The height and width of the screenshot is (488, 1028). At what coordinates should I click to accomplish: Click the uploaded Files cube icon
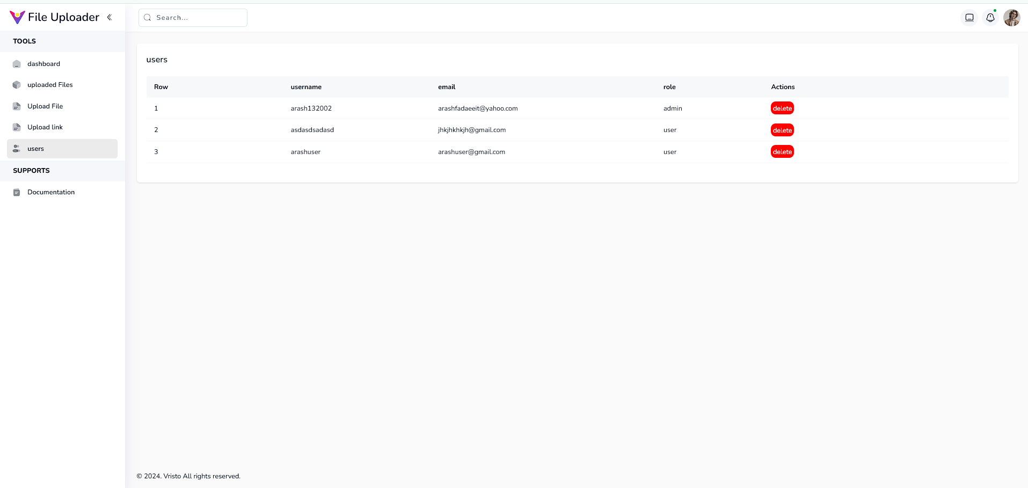(x=17, y=85)
